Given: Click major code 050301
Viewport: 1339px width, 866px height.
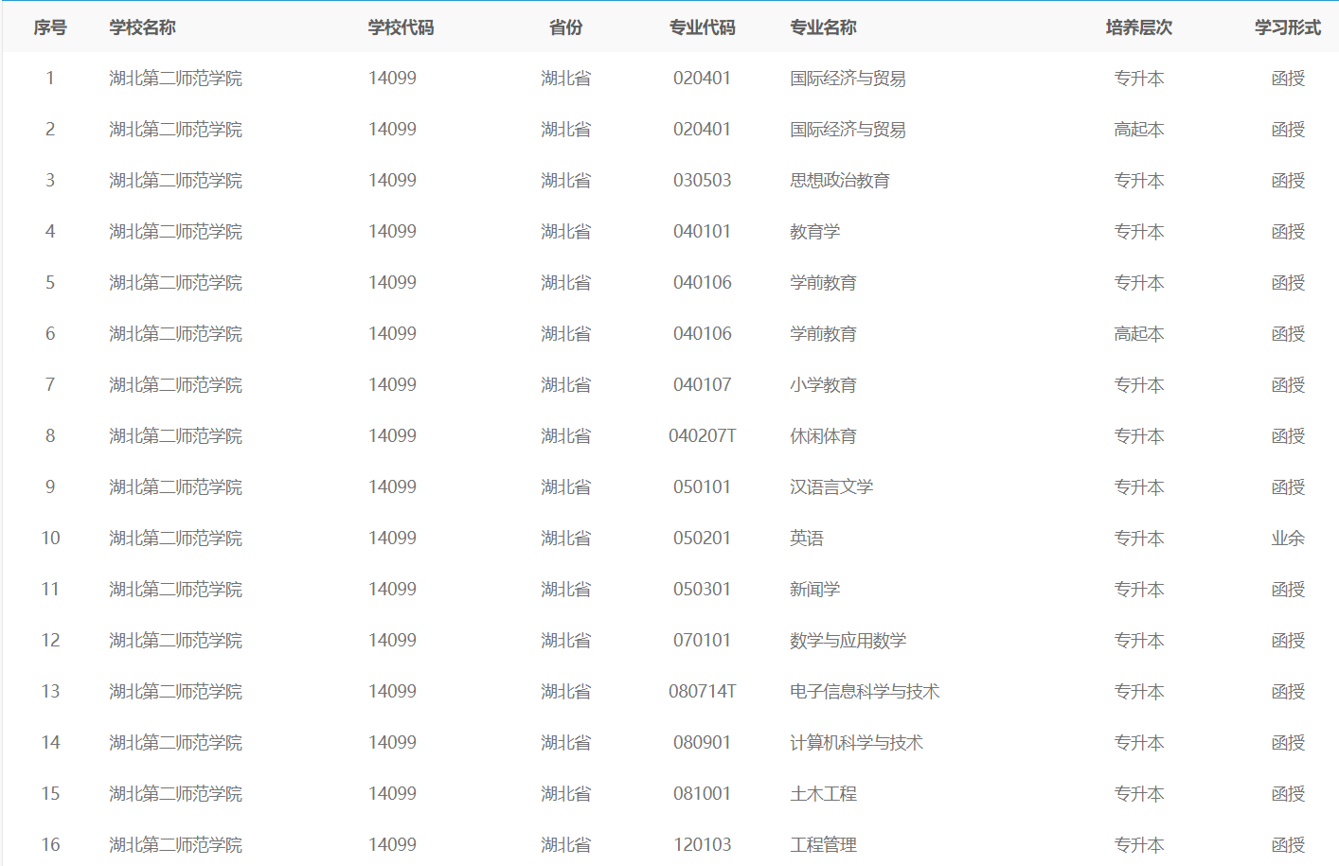Looking at the screenshot, I should pyautogui.click(x=702, y=590).
